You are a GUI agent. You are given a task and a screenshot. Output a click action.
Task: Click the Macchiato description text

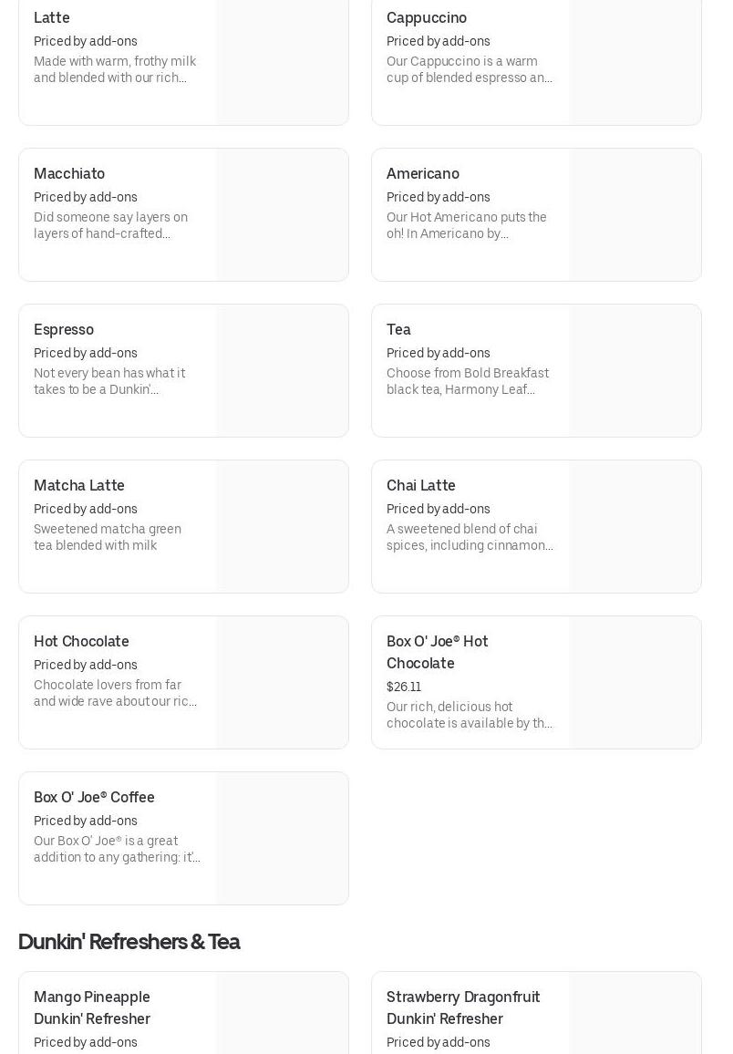(110, 225)
